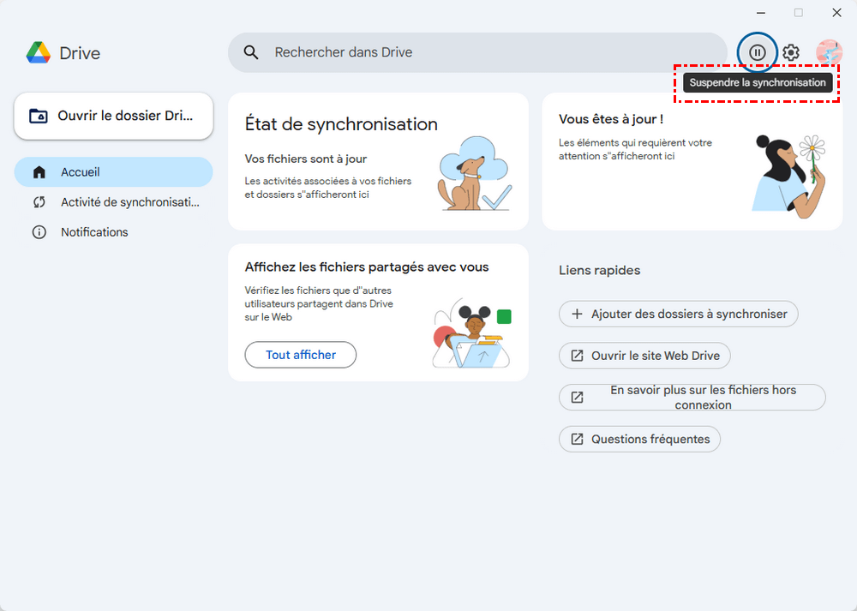Pause sync with the Suspendre icon
Image resolution: width=857 pixels, height=611 pixels.
click(x=757, y=52)
